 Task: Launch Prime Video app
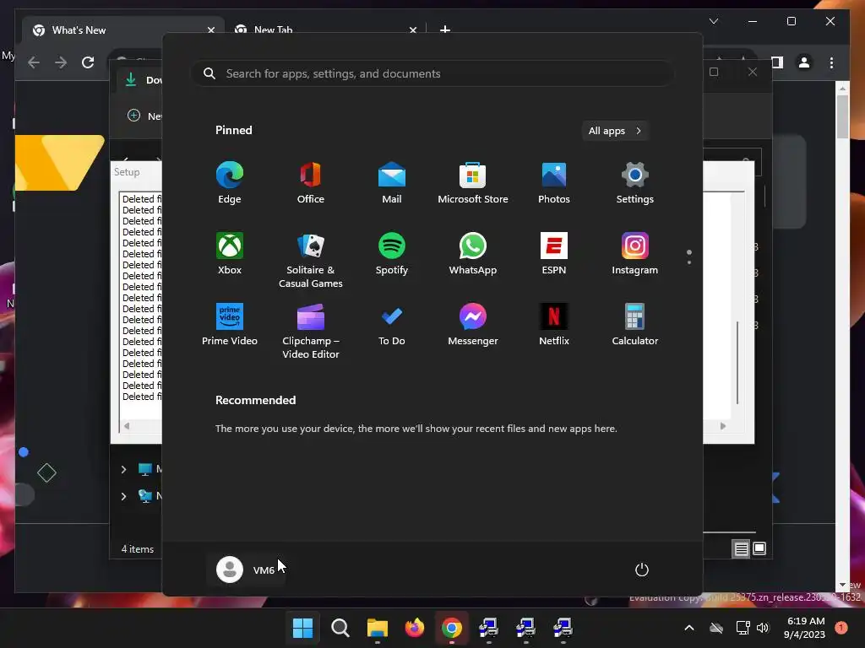pyautogui.click(x=230, y=325)
